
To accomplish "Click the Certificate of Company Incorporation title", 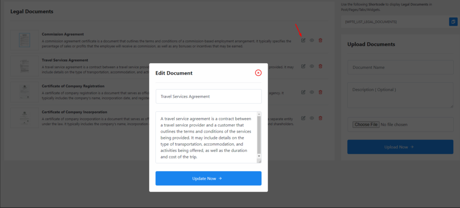I will pyautogui.click(x=75, y=112).
